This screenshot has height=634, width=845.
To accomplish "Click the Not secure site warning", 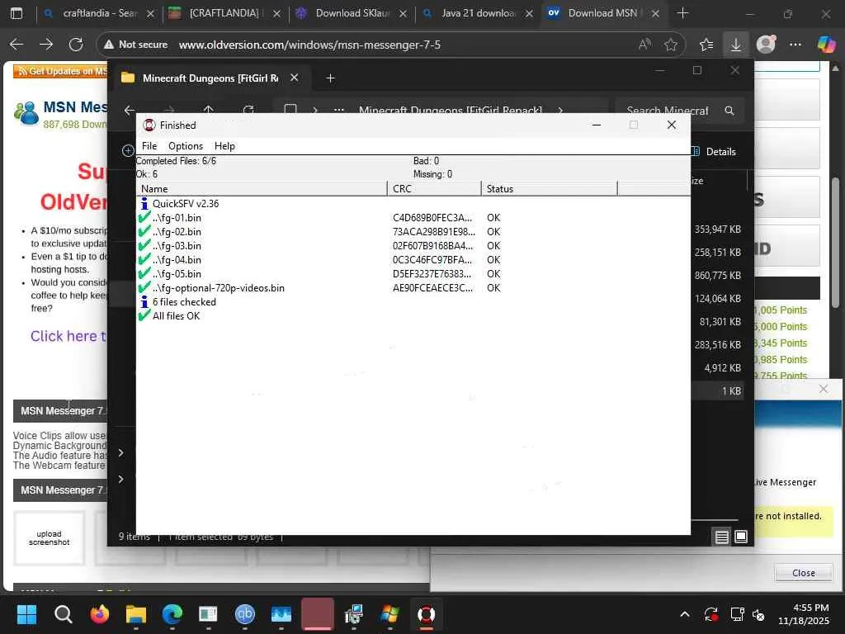I will pyautogui.click(x=136, y=45).
